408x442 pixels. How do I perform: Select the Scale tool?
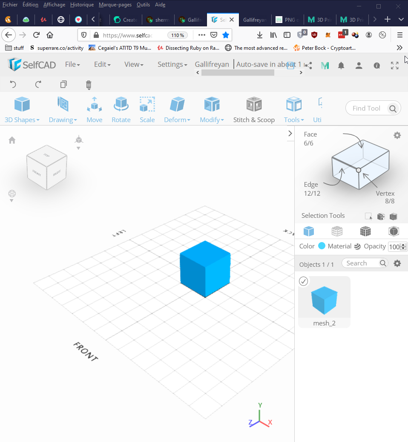coord(147,110)
